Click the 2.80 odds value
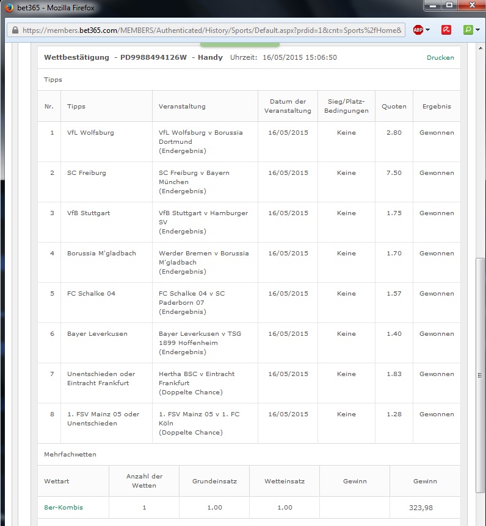Viewport: 486px width, 526px height. pos(394,132)
